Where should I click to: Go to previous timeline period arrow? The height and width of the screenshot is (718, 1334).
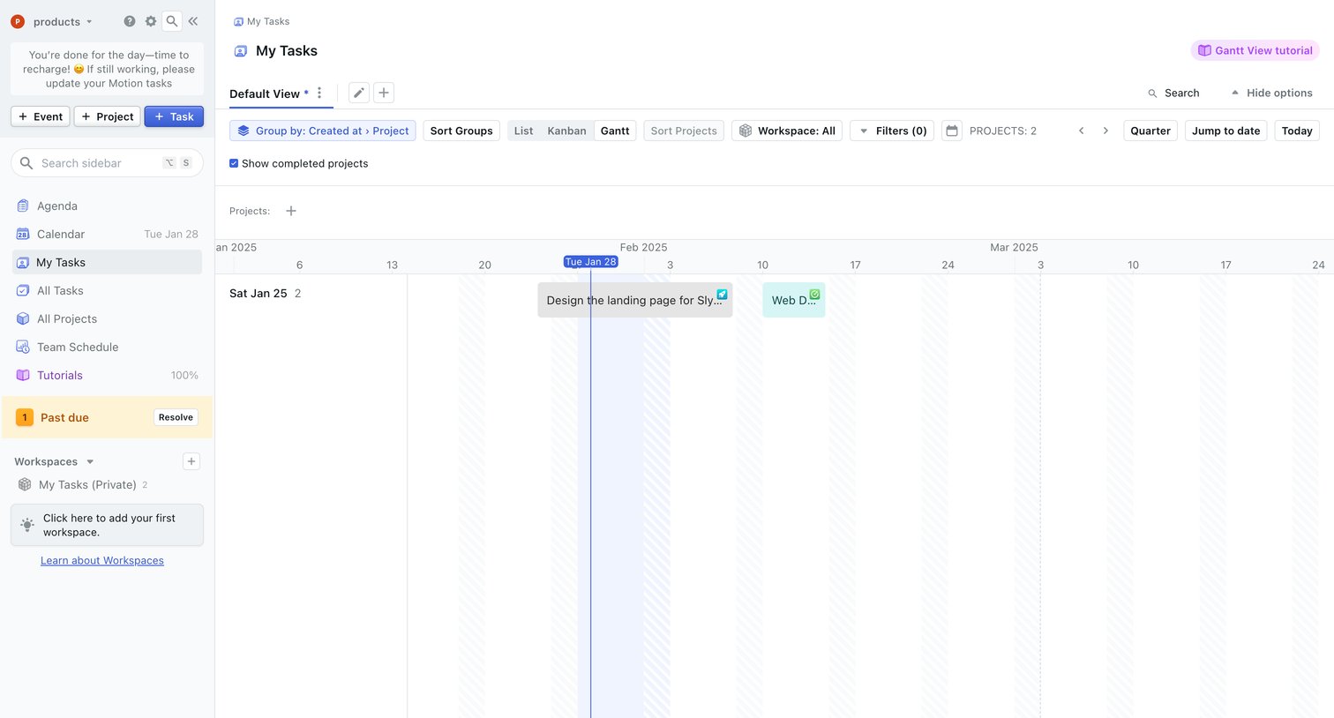tap(1082, 131)
